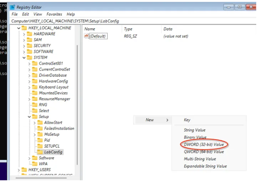The height and width of the screenshot is (181, 260).
Task: Click the HARDWARE folder icon
Action: click(x=30, y=34)
